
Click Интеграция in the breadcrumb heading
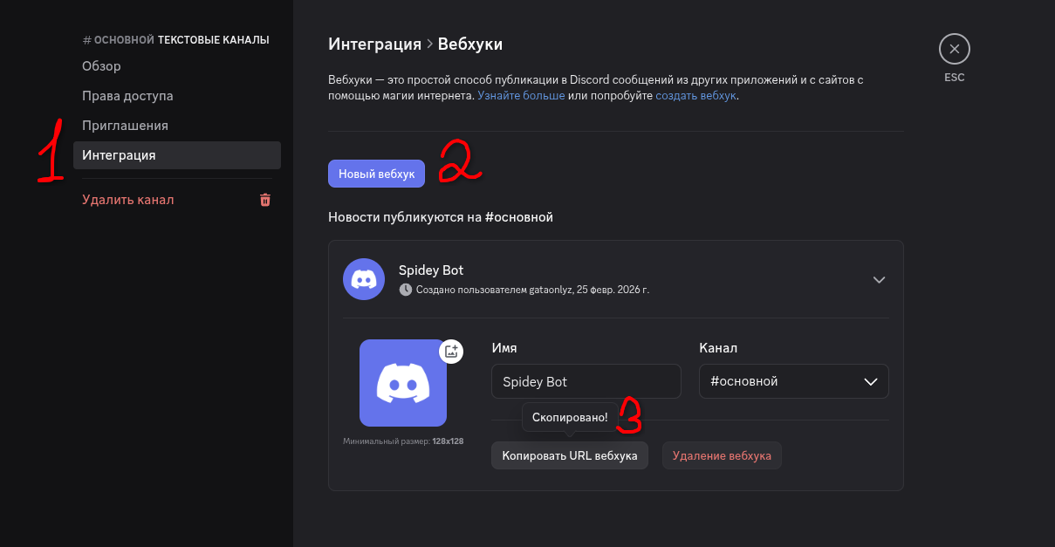pos(374,44)
